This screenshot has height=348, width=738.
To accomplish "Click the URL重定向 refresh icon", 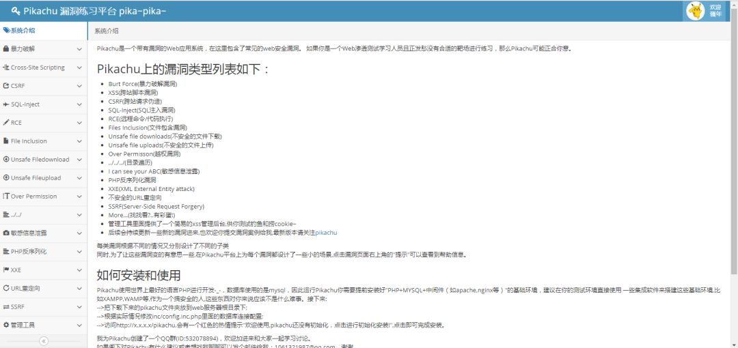I will [x=6, y=288].
